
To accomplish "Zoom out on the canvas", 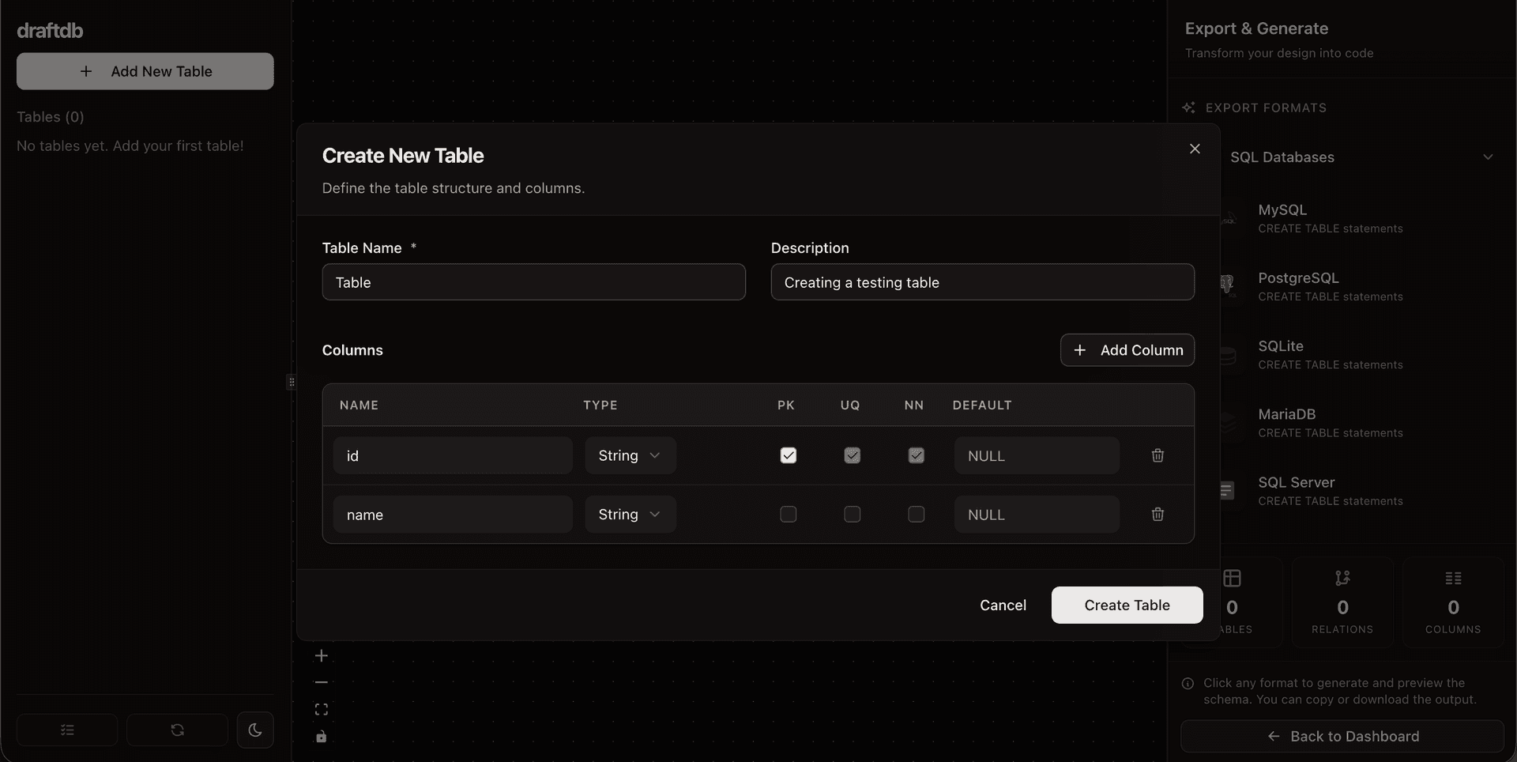I will click(321, 681).
